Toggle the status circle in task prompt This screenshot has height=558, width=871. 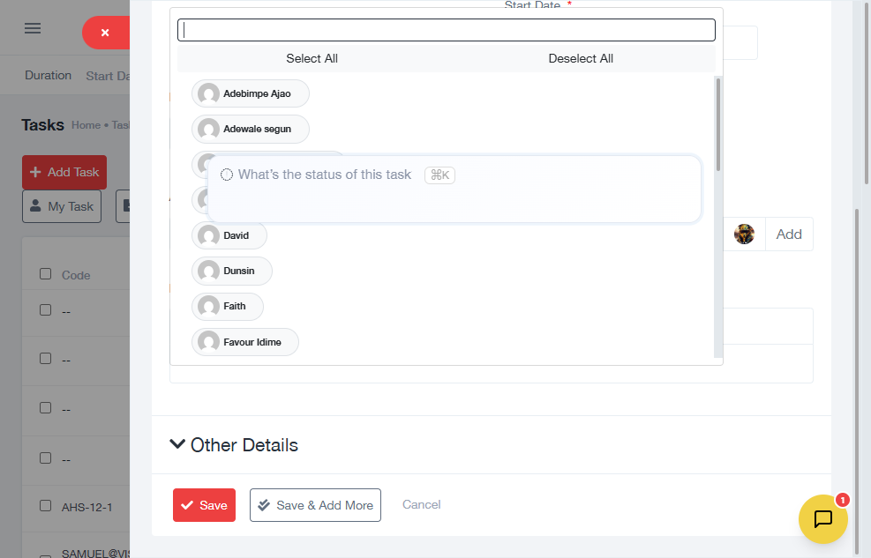[x=227, y=175]
